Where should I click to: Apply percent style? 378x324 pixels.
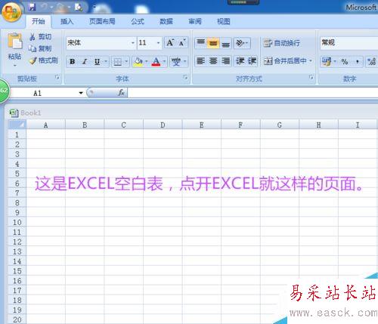point(345,61)
